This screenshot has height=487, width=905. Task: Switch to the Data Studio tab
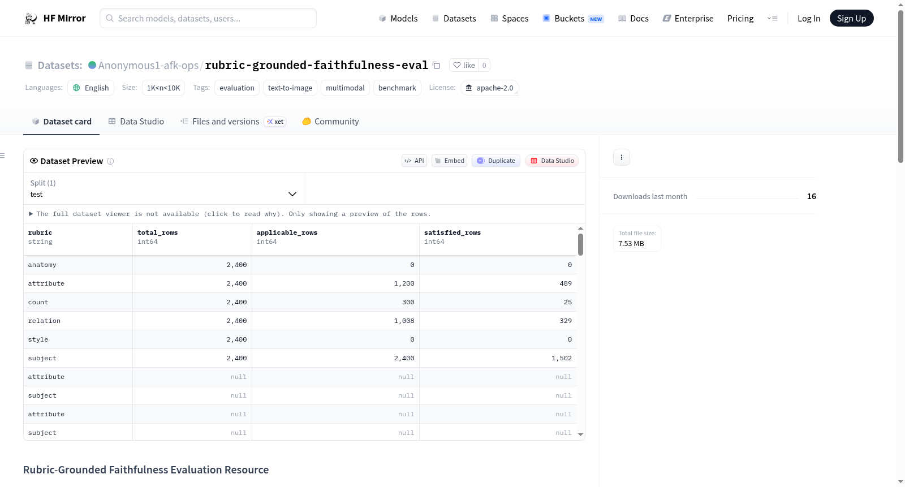[x=136, y=122]
